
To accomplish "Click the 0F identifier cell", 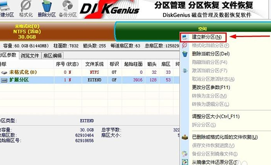I will click(x=114, y=80).
